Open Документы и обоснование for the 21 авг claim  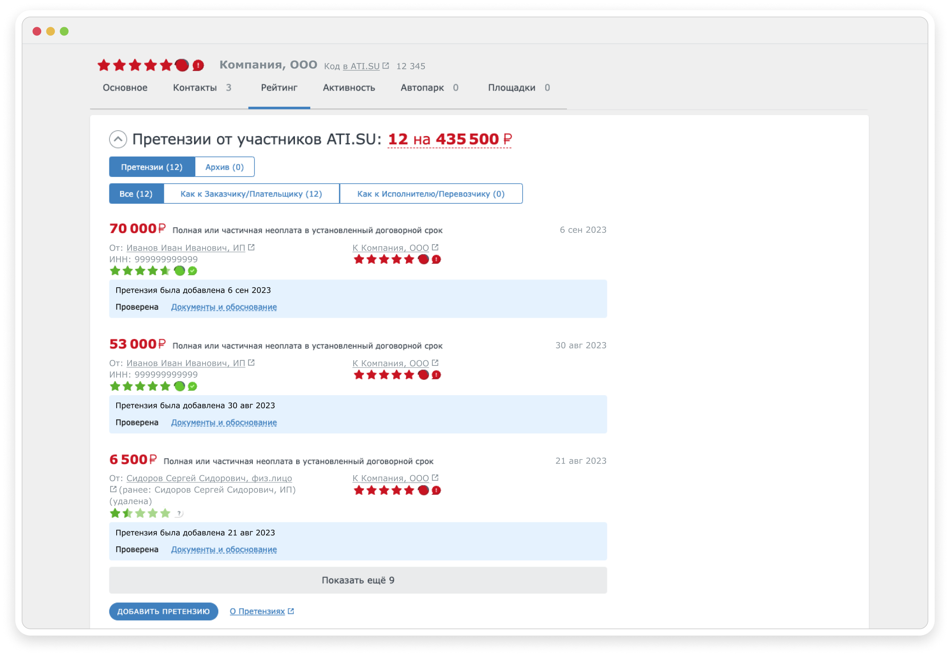pyautogui.click(x=224, y=549)
